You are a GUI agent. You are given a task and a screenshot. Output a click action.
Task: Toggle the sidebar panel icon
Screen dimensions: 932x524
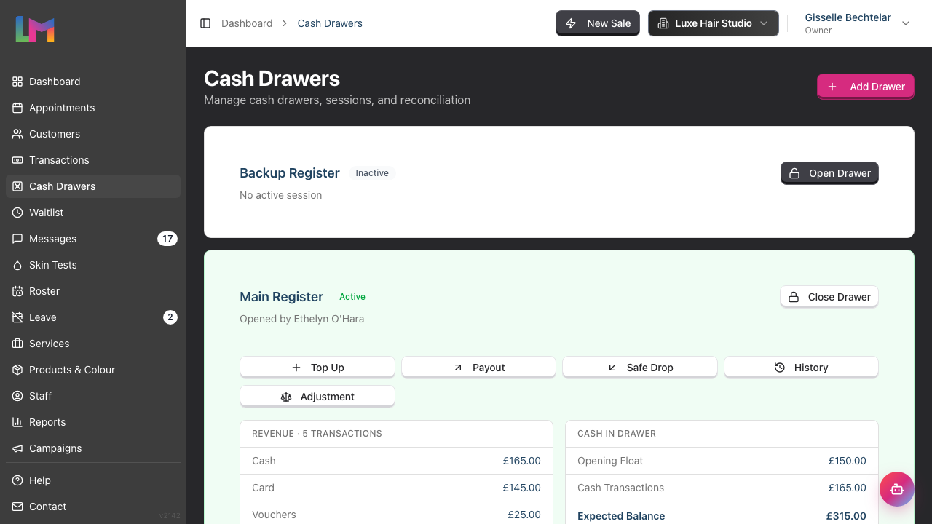tap(205, 23)
